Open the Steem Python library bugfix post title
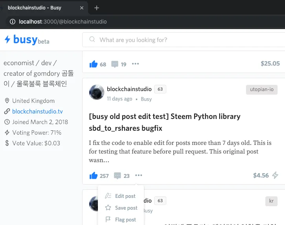285x225 pixels. pyautogui.click(x=165, y=122)
